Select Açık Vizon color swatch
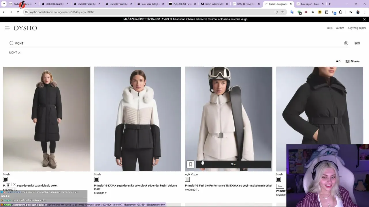The width and height of the screenshot is (369, 207). coord(187,179)
